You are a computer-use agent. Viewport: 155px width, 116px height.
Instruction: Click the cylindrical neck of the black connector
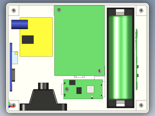[x=43, y=86]
